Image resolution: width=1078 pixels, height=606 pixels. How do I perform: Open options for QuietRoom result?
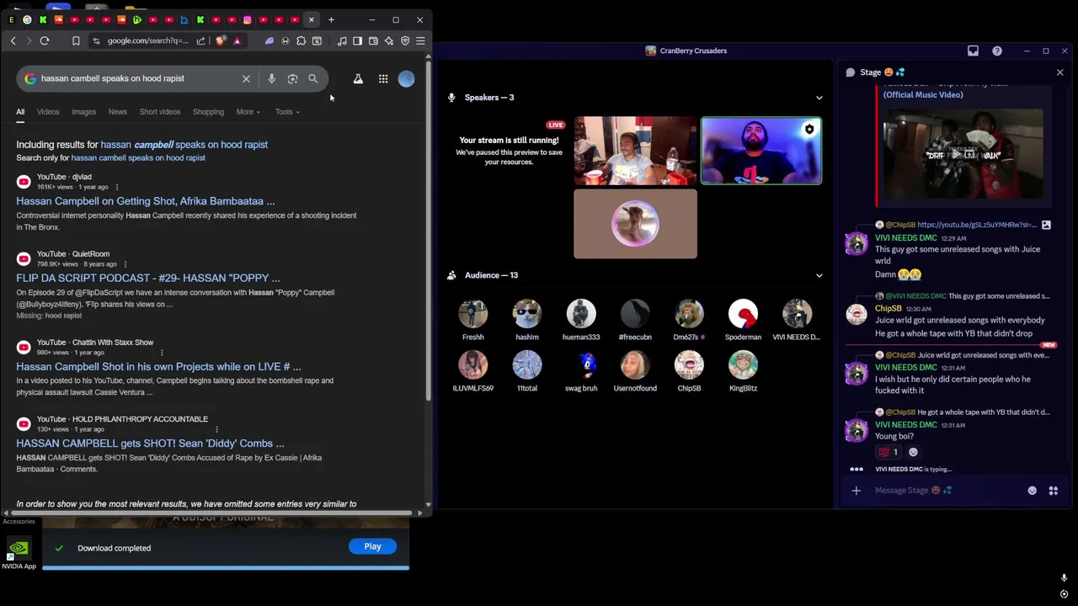(x=125, y=264)
